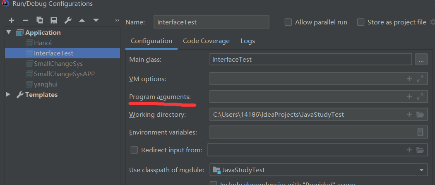Switch to the Code Coverage tab
435x185 pixels.
[206, 41]
